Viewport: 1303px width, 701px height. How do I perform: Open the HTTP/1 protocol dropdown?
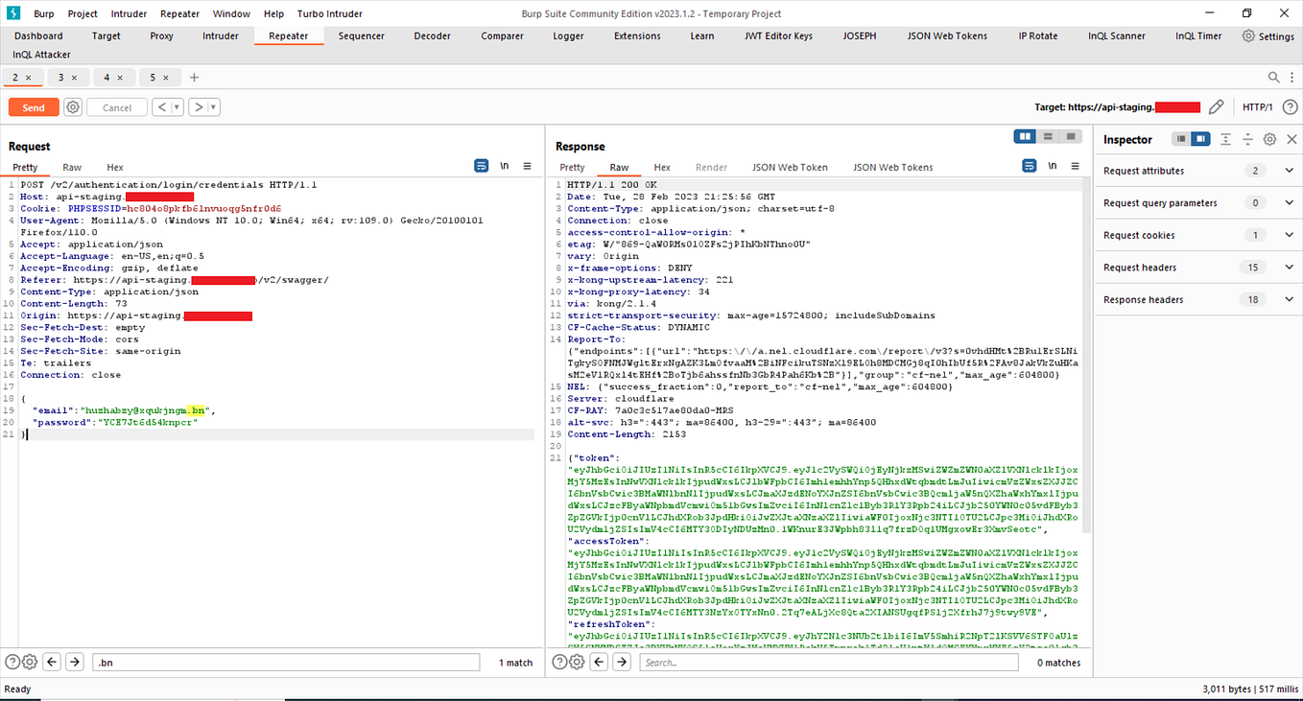coord(1259,106)
